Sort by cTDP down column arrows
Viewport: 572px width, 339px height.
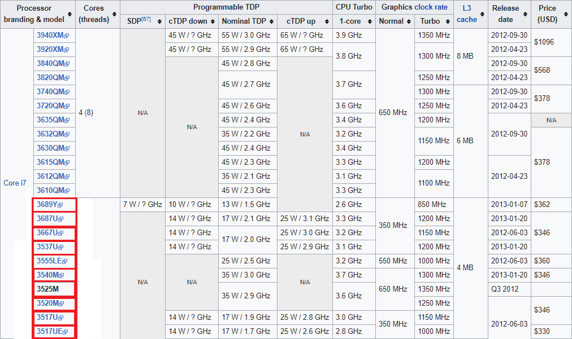pyautogui.click(x=213, y=21)
